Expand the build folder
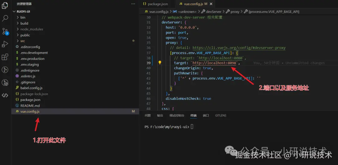The height and width of the screenshot is (165, 338). 24,23
